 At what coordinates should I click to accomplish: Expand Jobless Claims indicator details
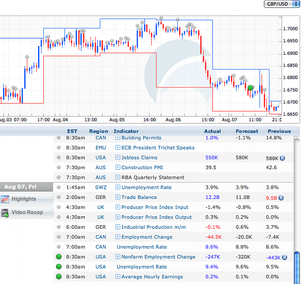pyautogui.click(x=118, y=158)
